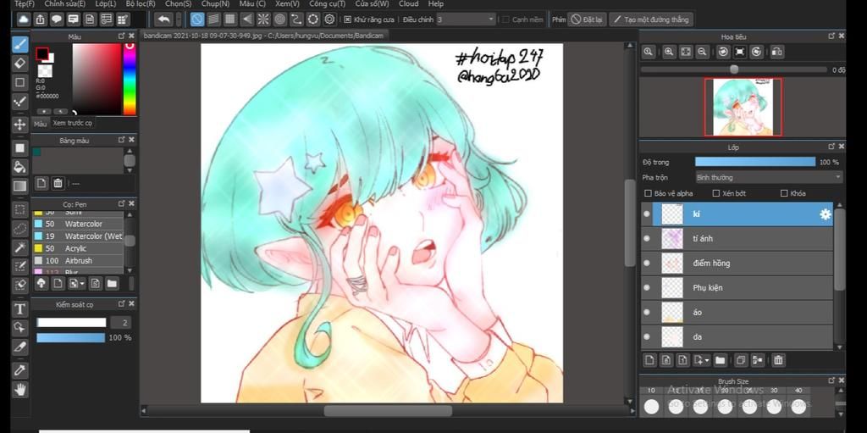Select the Eyedropper tool
Image resolution: width=867 pixels, height=433 pixels.
tap(20, 370)
